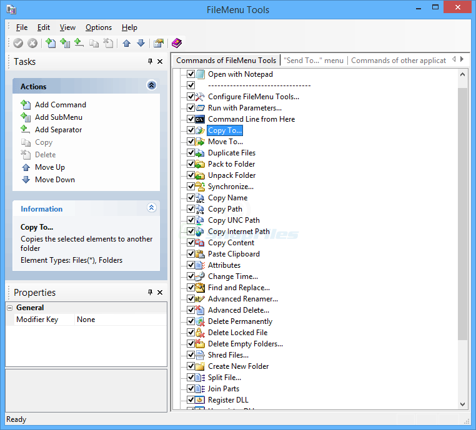476x430 pixels.
Task: Click the Move Up action link
Action: tap(50, 167)
